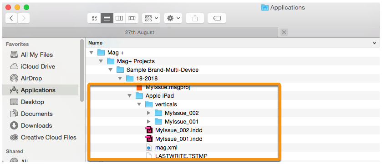Select the mag.xml file icon
This screenshot has width=382, height=164.
149,148
